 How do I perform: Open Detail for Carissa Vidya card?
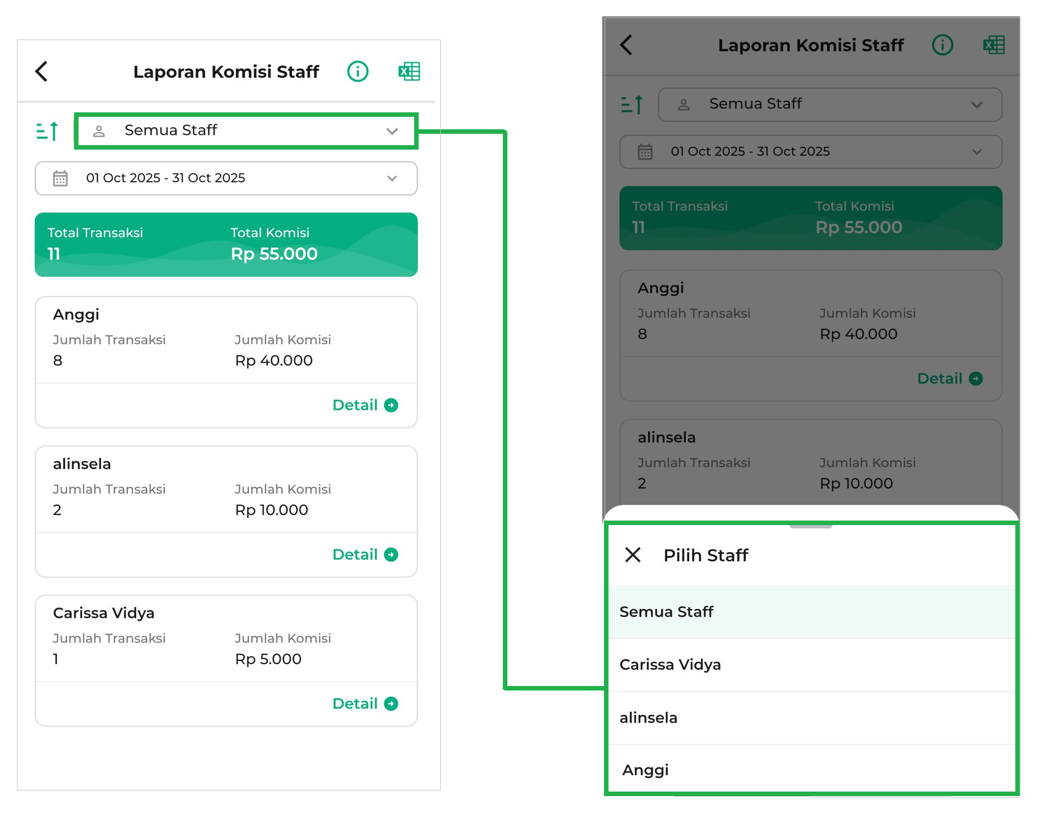365,704
